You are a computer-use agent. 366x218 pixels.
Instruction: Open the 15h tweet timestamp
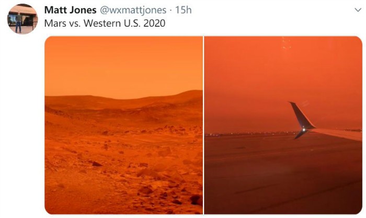pos(183,10)
